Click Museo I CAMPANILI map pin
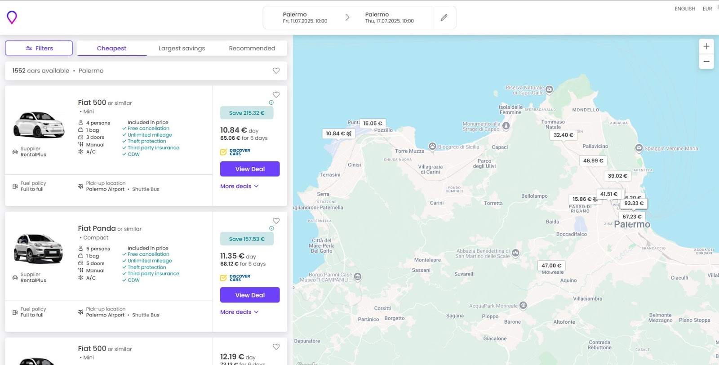The image size is (719, 365). [358, 277]
